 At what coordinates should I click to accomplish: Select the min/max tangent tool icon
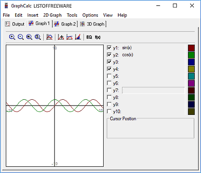click(69, 37)
